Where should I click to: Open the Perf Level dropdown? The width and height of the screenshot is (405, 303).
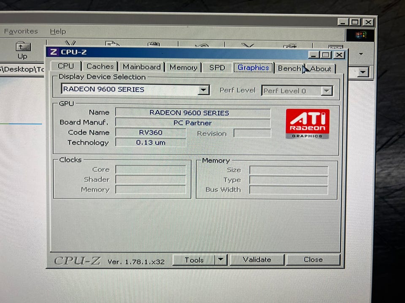(327, 91)
